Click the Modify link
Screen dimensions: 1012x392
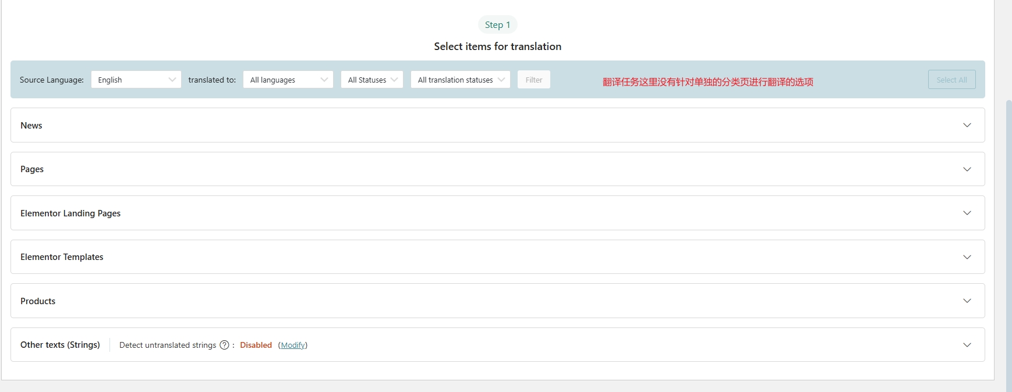[293, 345]
